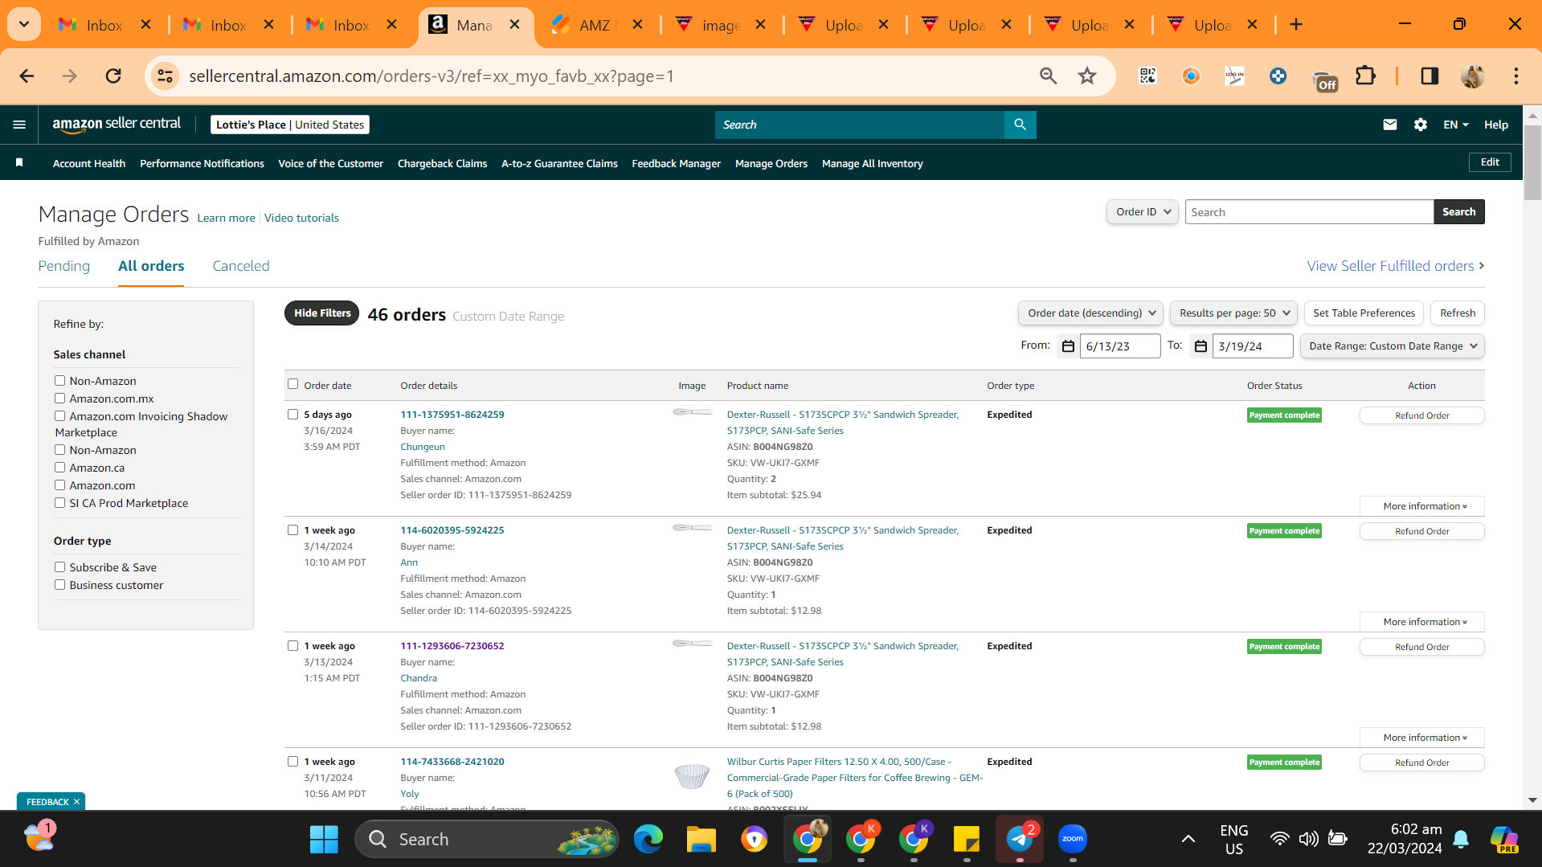Open the Seller Central hamburger menu
Screen dimensions: 1542x867
(x=19, y=125)
